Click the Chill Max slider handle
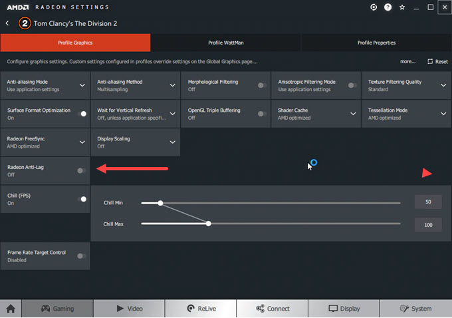This screenshot has width=452, height=318. [209, 224]
